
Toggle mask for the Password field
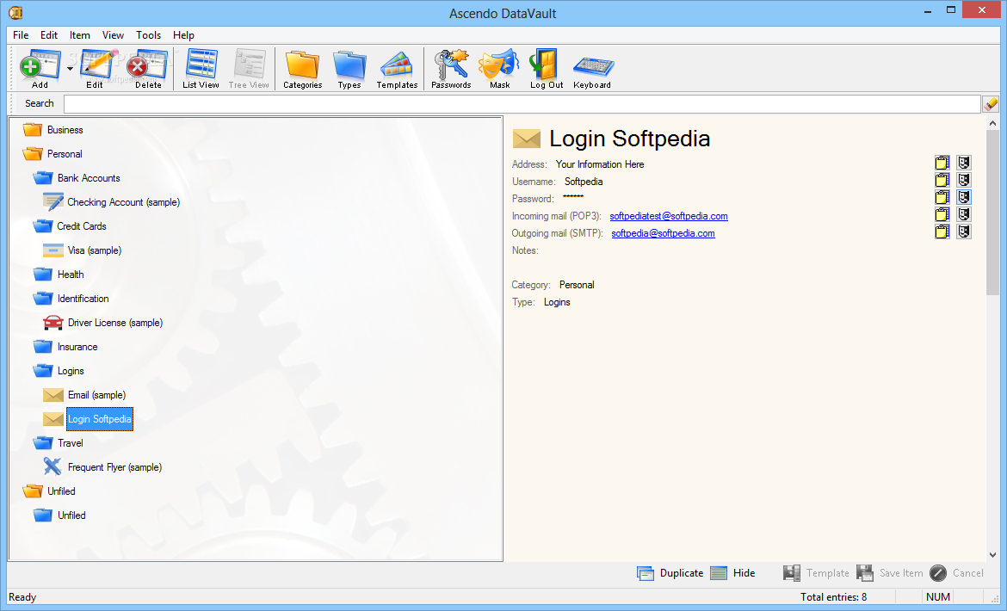(x=963, y=197)
